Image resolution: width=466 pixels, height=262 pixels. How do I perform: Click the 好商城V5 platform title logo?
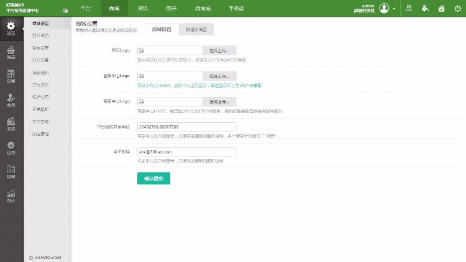22,7
